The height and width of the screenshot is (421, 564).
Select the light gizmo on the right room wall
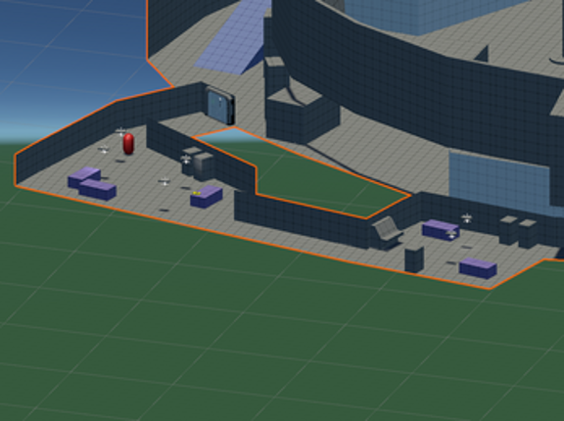coord(467,218)
